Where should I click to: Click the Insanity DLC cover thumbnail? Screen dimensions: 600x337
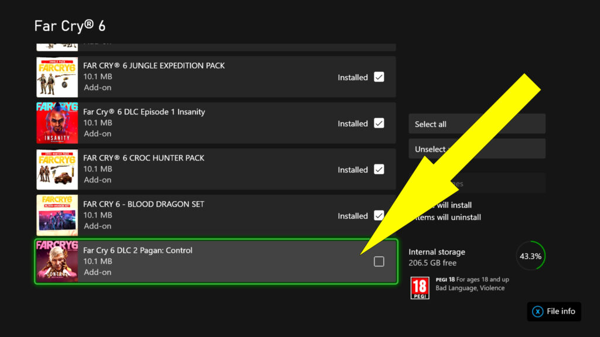[57, 123]
